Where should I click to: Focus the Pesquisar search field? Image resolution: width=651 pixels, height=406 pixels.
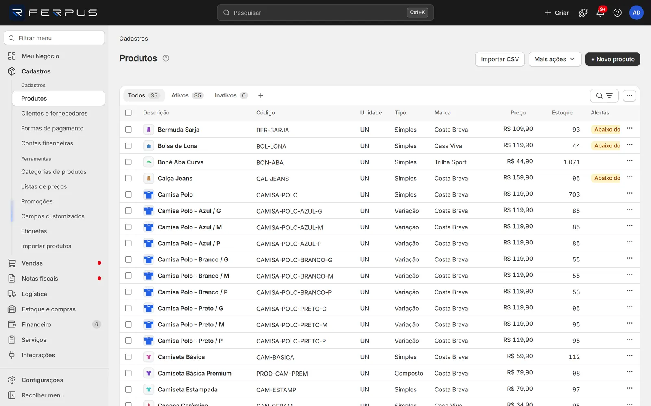[325, 13]
